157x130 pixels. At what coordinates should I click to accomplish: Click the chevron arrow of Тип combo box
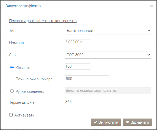pos(149,31)
